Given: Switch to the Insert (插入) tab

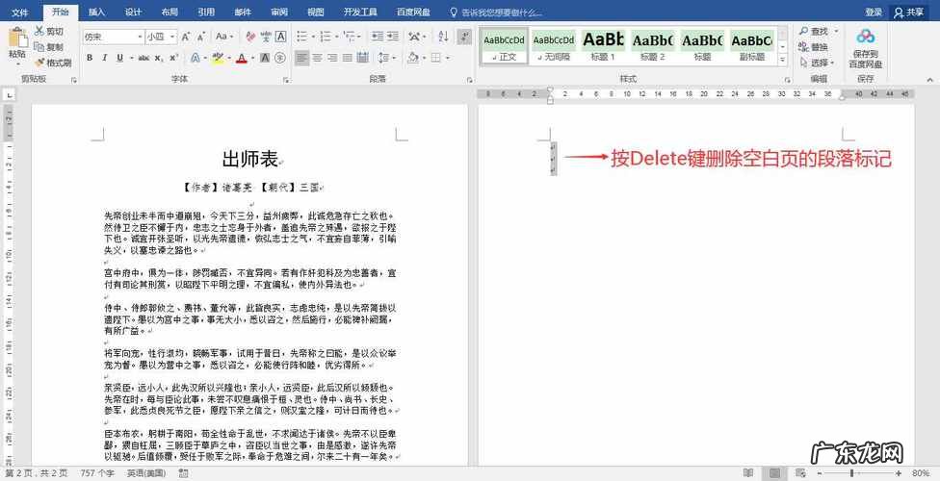Looking at the screenshot, I should pyautogui.click(x=96, y=12).
